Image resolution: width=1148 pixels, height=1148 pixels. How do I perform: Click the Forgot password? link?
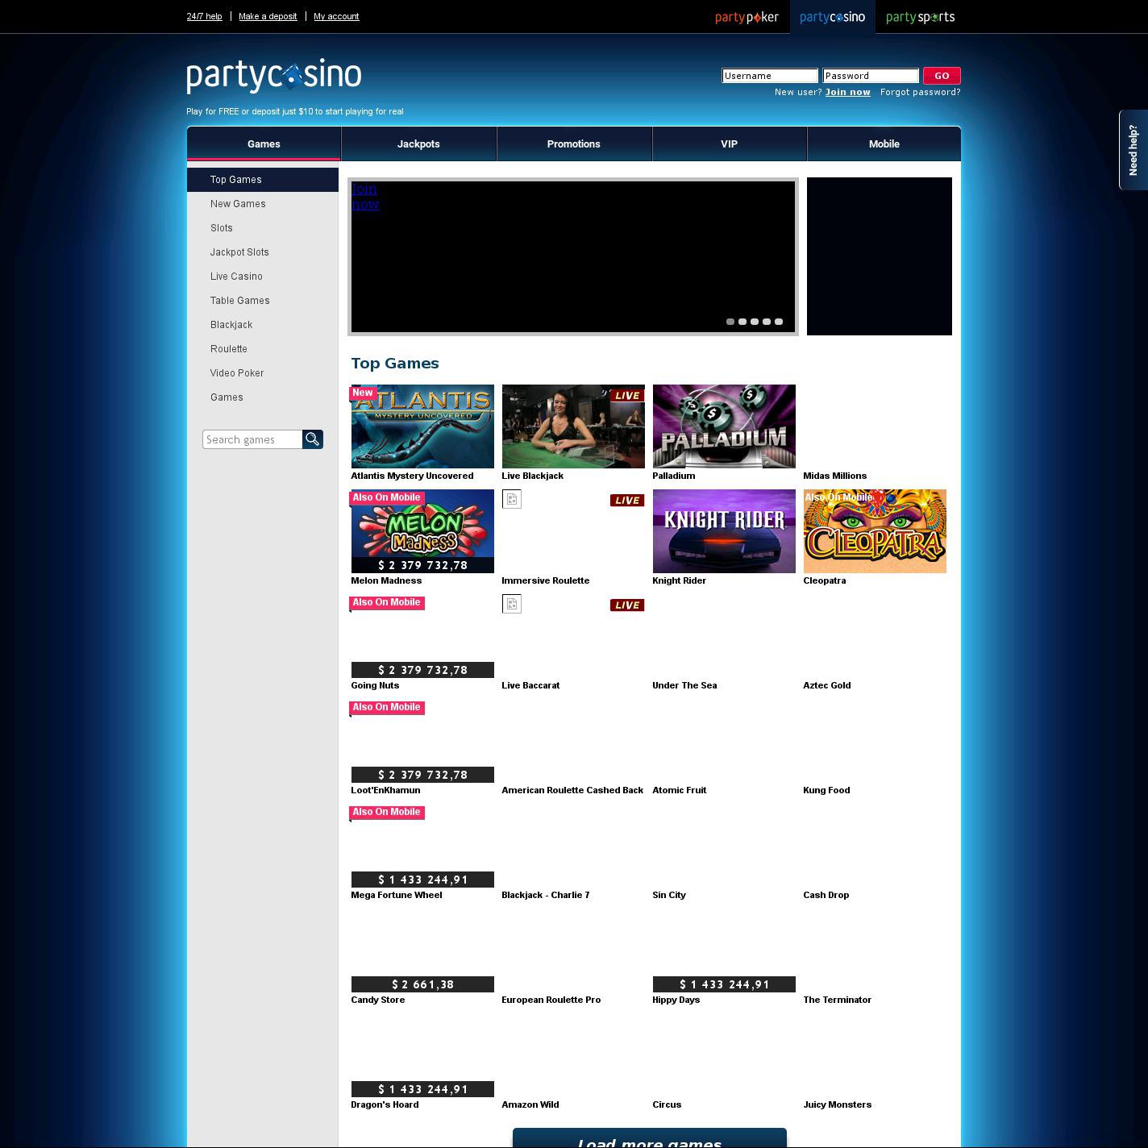click(920, 92)
